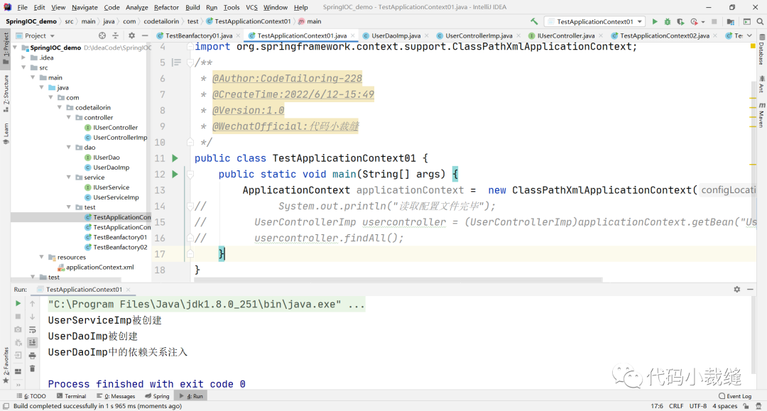
Task: Select UserServiceImp in the tree
Action: 116,197
